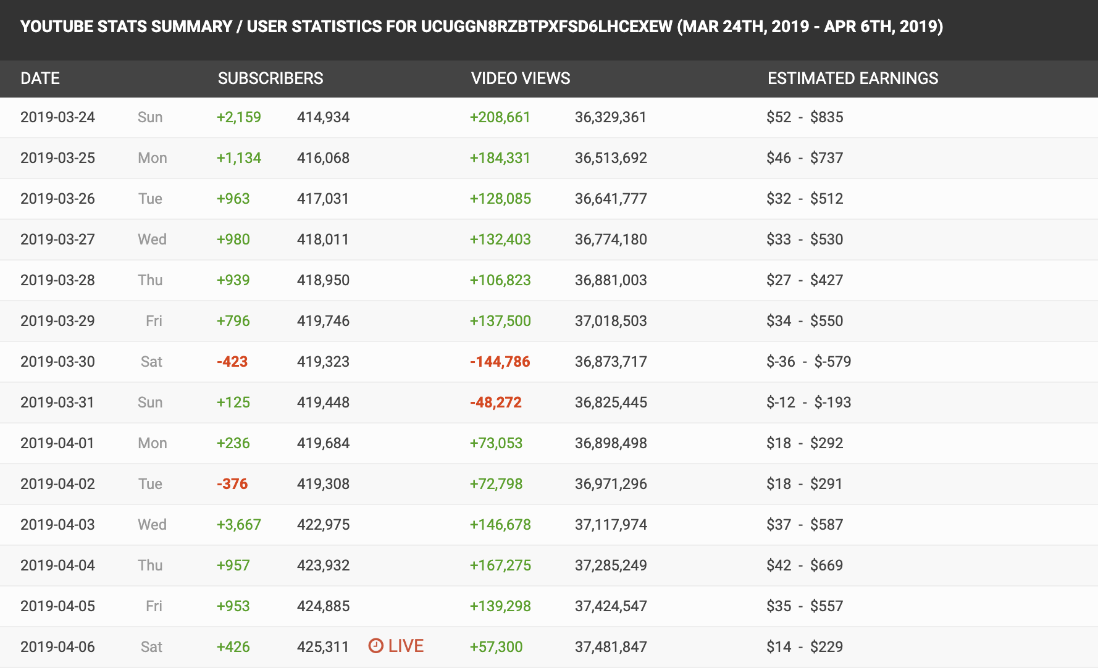Click the DATE column header
The height and width of the screenshot is (668, 1098).
click(40, 78)
